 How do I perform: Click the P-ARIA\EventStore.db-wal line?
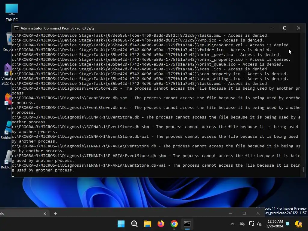(x=156, y=168)
